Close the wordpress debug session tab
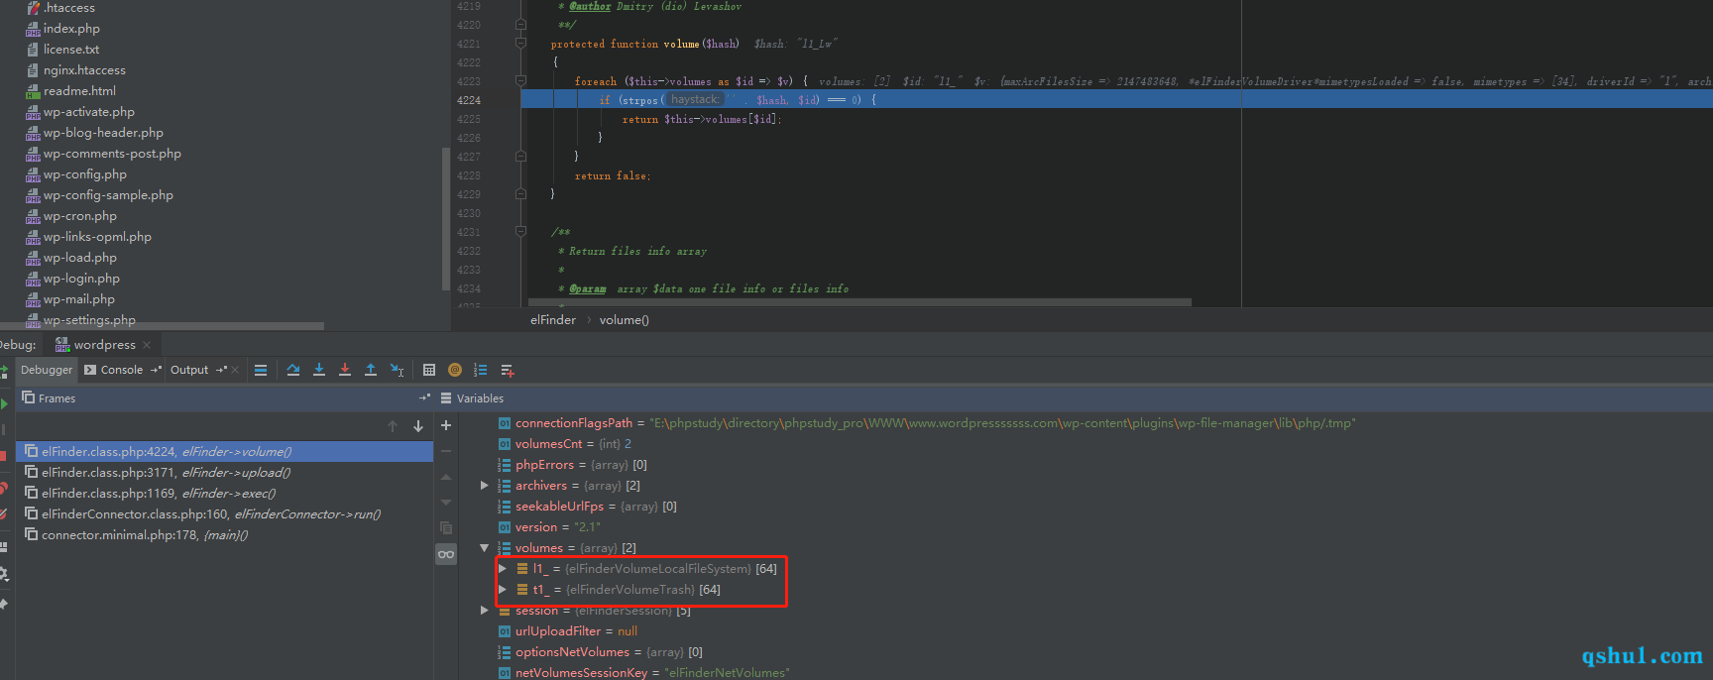 [147, 345]
